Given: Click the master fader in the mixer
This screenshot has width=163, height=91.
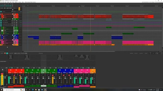Looking at the screenshot, I should [5, 77].
